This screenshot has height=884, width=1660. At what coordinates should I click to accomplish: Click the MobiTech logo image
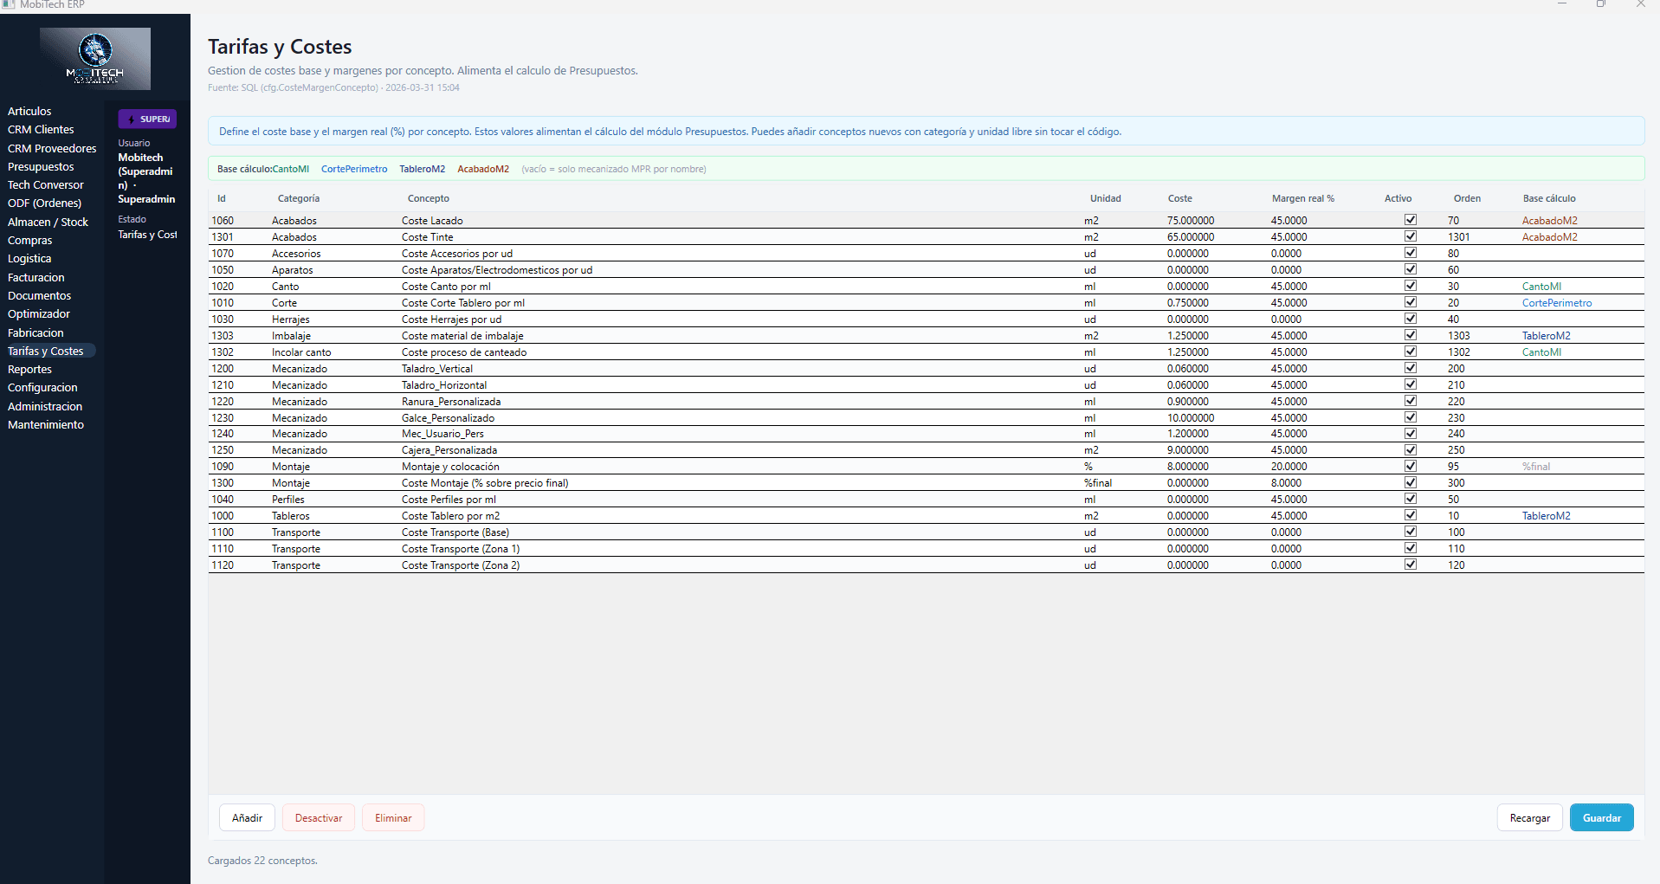tap(95, 59)
